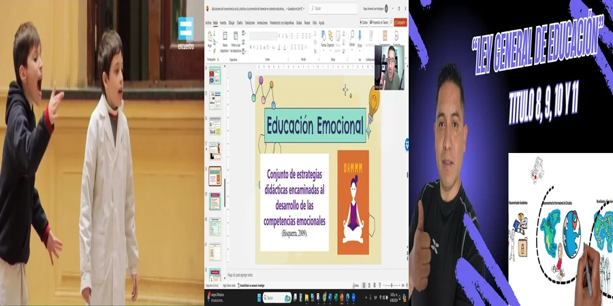Expand the Formas dropdown arrow
Image resolution: width=613 pixels, height=306 pixels.
tap(324, 50)
